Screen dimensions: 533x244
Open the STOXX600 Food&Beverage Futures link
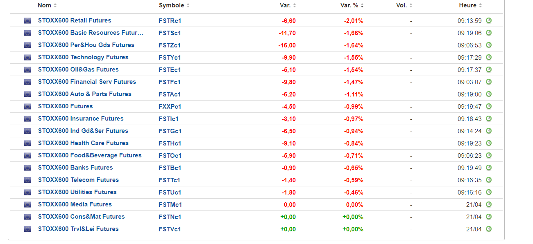(90, 155)
